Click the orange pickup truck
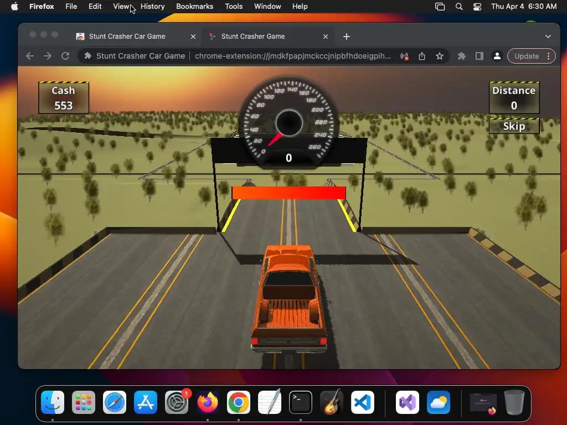 pyautogui.click(x=289, y=298)
